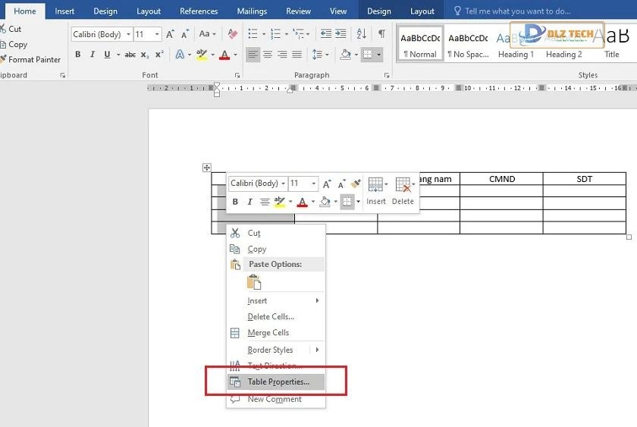Viewport: 637px width, 427px height.
Task: Open the font size dropdown in ribbon
Action: pyautogui.click(x=157, y=34)
